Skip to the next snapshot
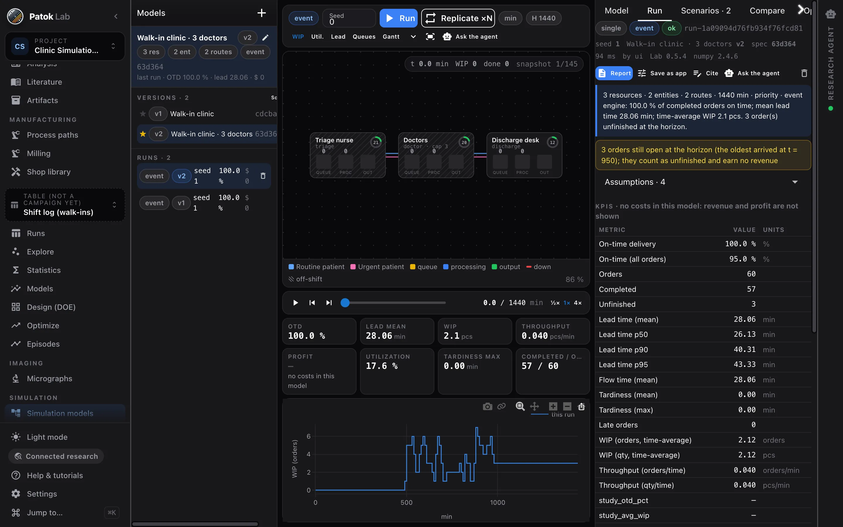 [329, 302]
